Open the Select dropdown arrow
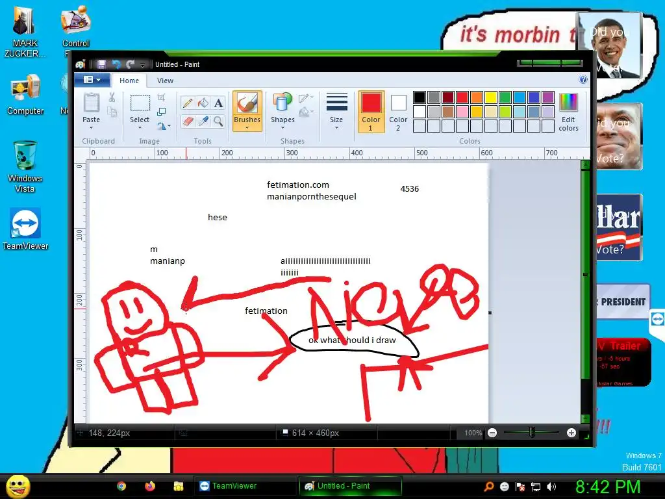 (140, 127)
